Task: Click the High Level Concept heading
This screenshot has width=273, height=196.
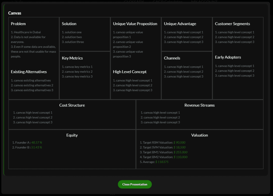Action: pos(130,72)
